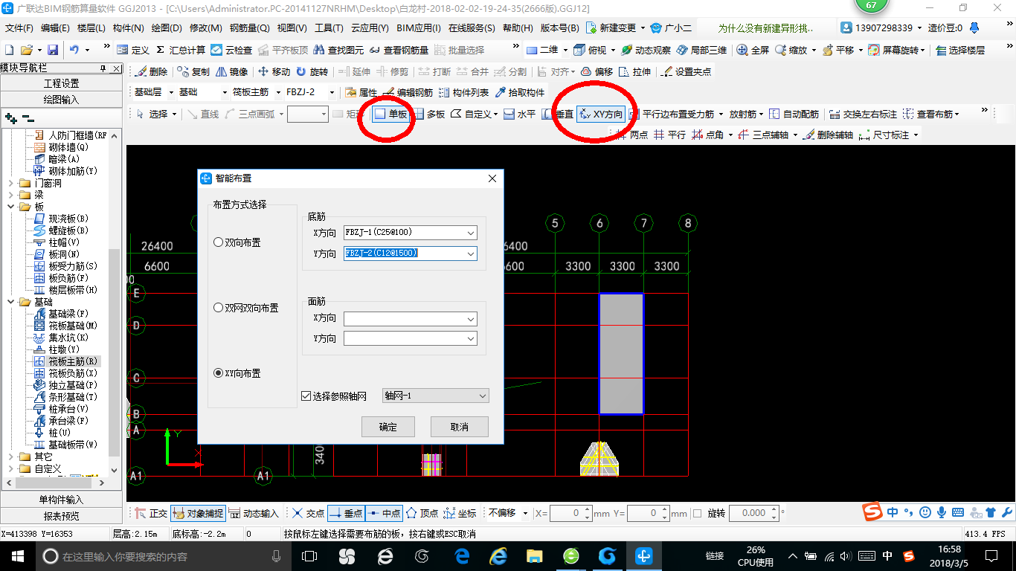1016x571 pixels.
Task: Click the New file icon
Action: click(x=9, y=50)
